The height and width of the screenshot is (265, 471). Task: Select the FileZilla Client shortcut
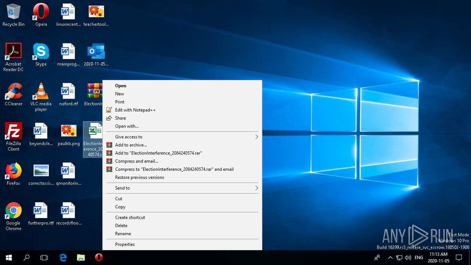click(x=14, y=137)
